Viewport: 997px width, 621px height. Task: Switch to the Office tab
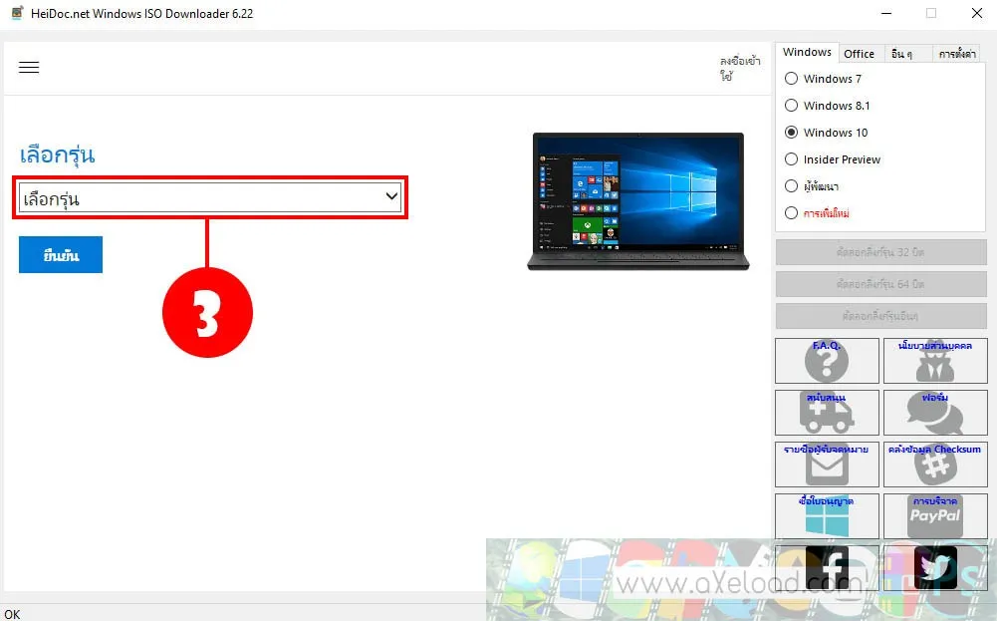coord(859,54)
